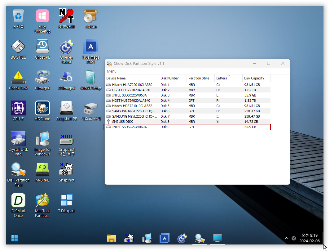Image resolution: width=330 pixels, height=251 pixels.
Task: Launch Disk Partition Style desktop icon
Action: 18,175
